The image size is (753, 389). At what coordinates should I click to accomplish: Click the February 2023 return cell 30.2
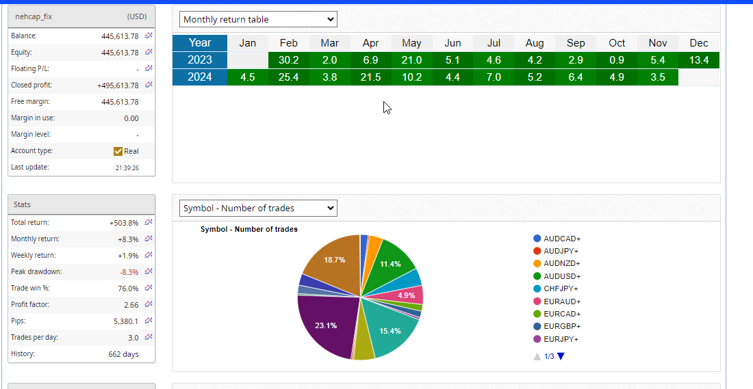288,60
